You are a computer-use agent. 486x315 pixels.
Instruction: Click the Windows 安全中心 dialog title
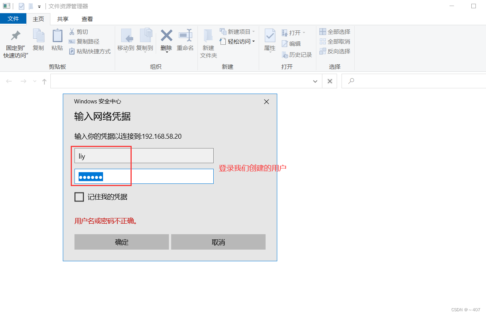pos(98,101)
